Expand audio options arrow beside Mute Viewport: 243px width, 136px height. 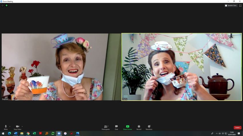(x=10, y=126)
